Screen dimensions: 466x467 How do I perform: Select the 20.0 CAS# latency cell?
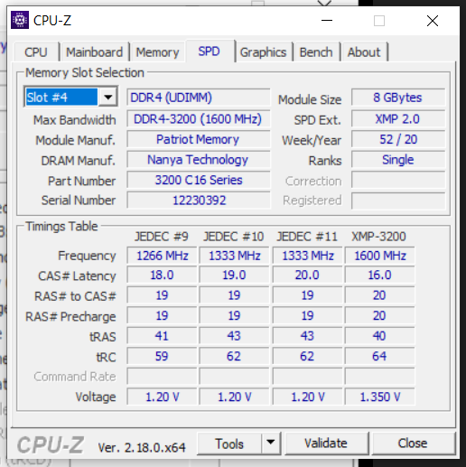click(307, 275)
